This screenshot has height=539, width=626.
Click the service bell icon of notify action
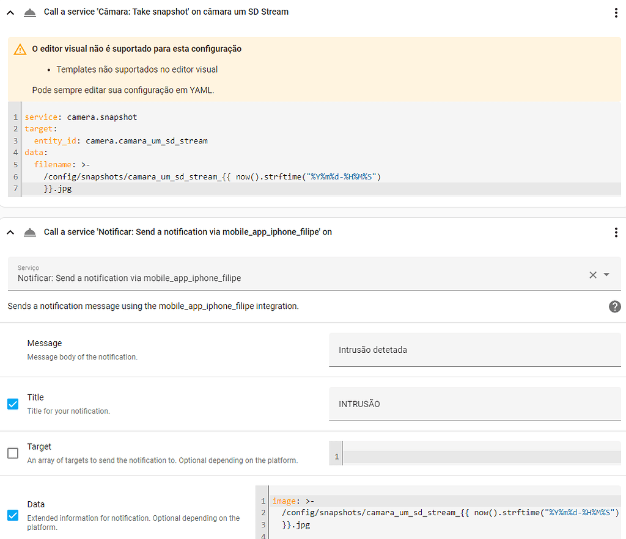29,233
